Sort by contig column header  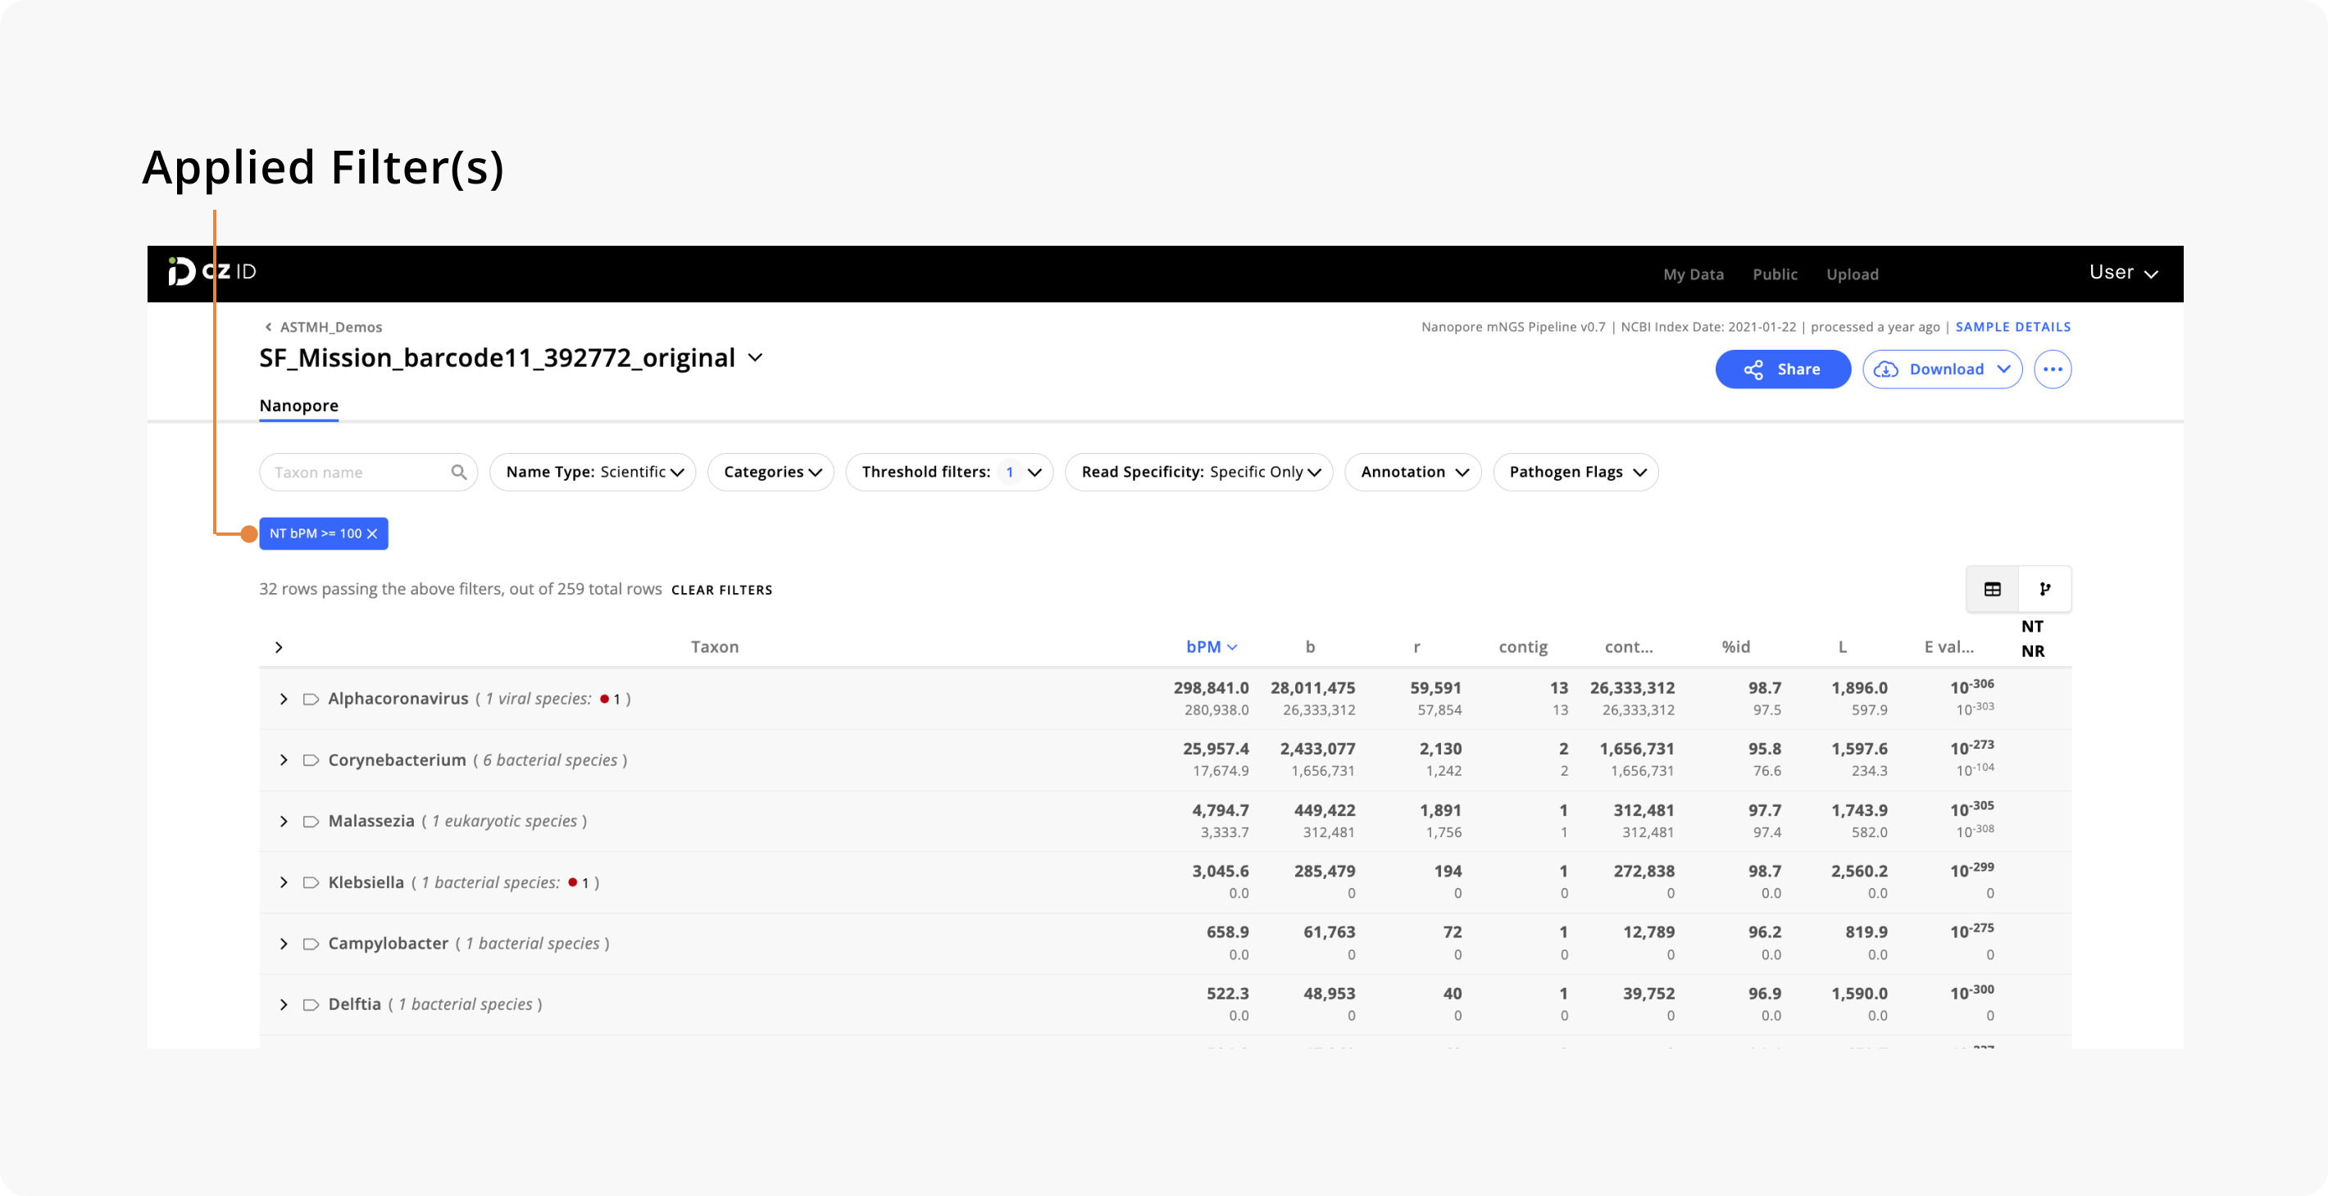tap(1524, 648)
